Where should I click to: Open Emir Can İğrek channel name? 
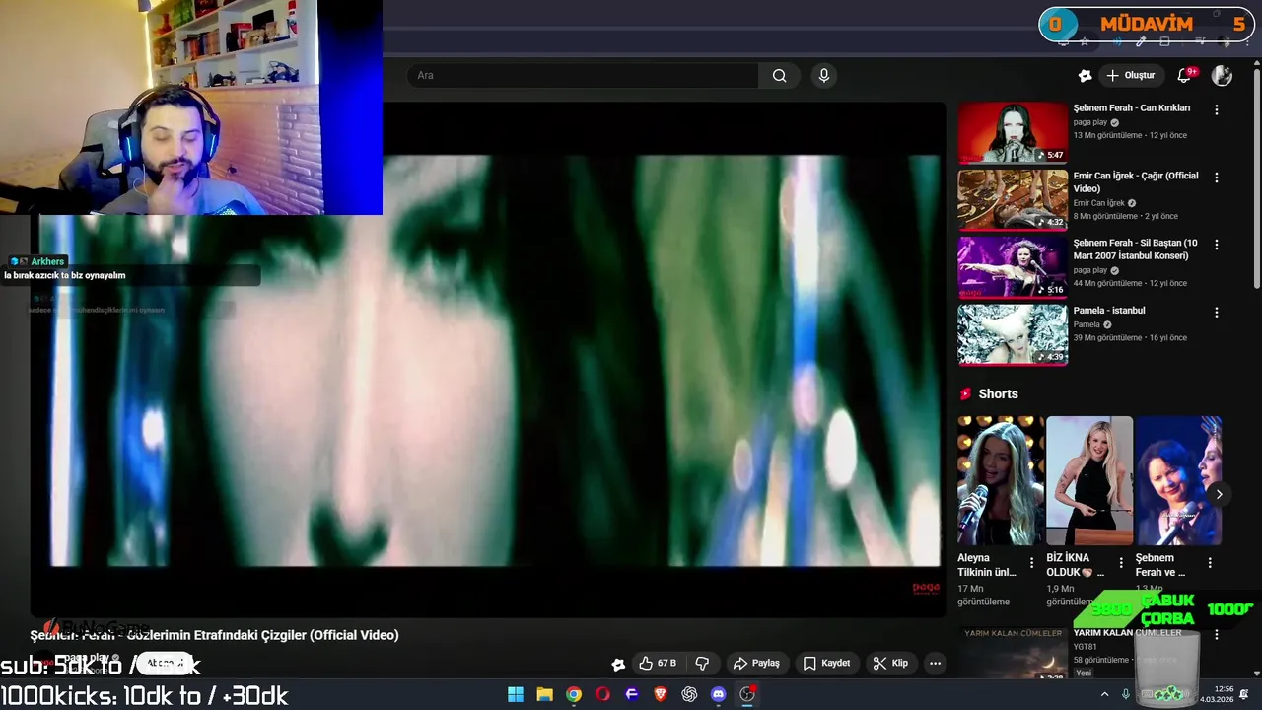1098,203
